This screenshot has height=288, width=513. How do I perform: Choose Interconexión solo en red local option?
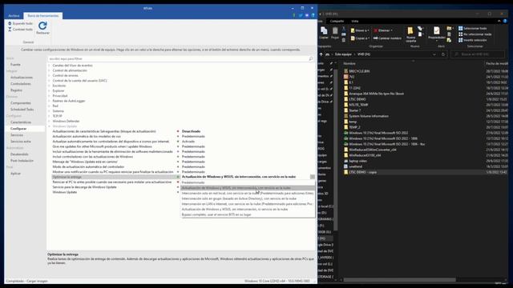click(248, 194)
